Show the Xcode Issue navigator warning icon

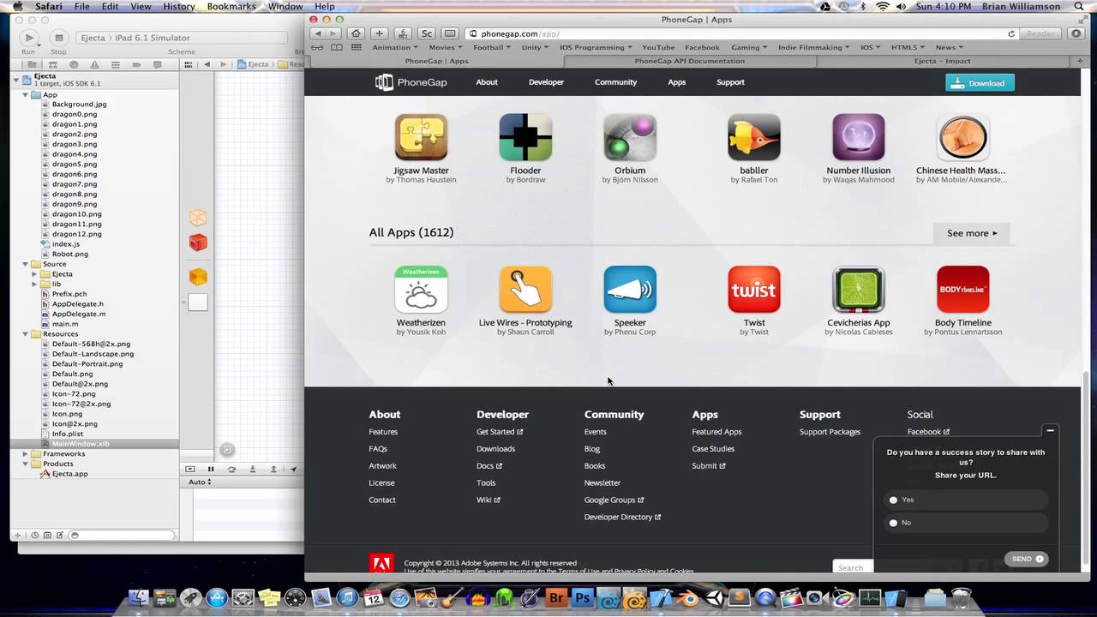pos(94,64)
